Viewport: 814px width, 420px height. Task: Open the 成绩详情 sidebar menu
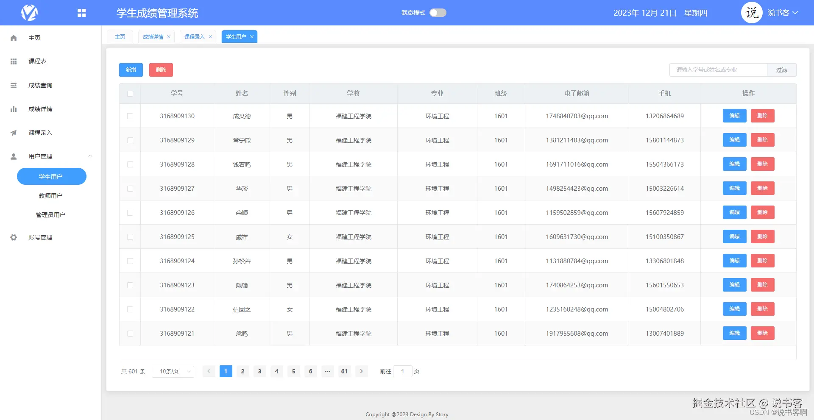(51, 109)
